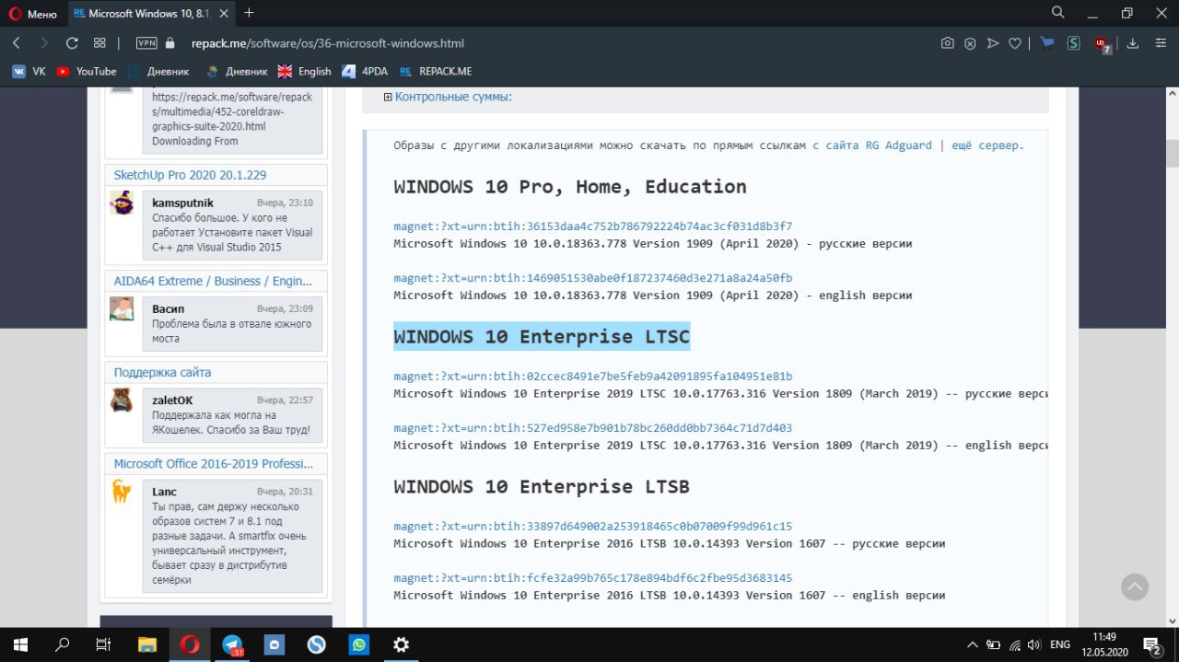Viewport: 1179px width, 662px height.
Task: Open a new browser tab
Action: click(249, 13)
